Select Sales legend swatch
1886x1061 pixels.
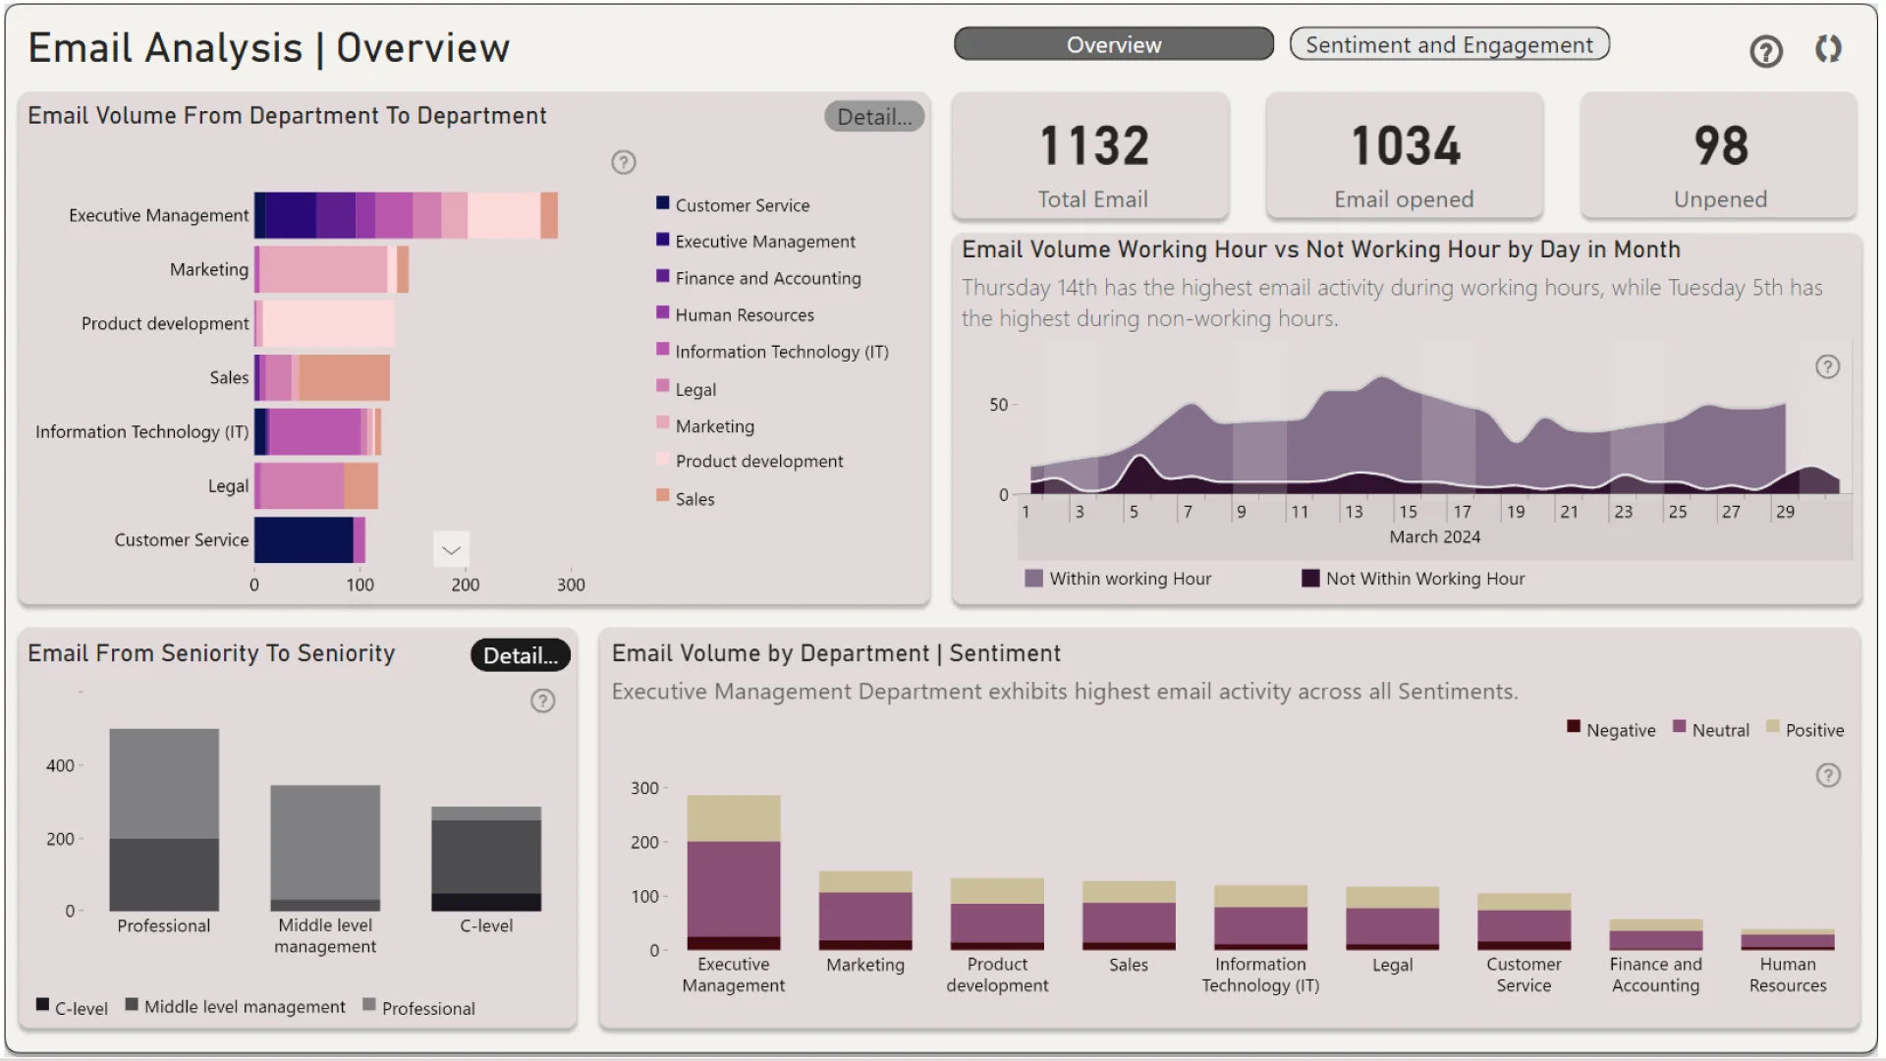point(663,495)
